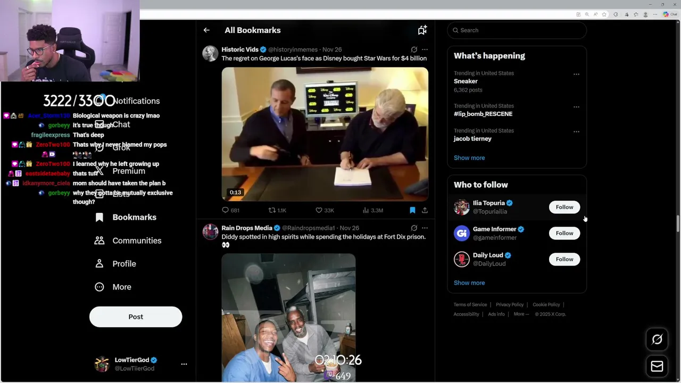Open the Diddy prison photo
The image size is (681, 383).
[x=288, y=318]
